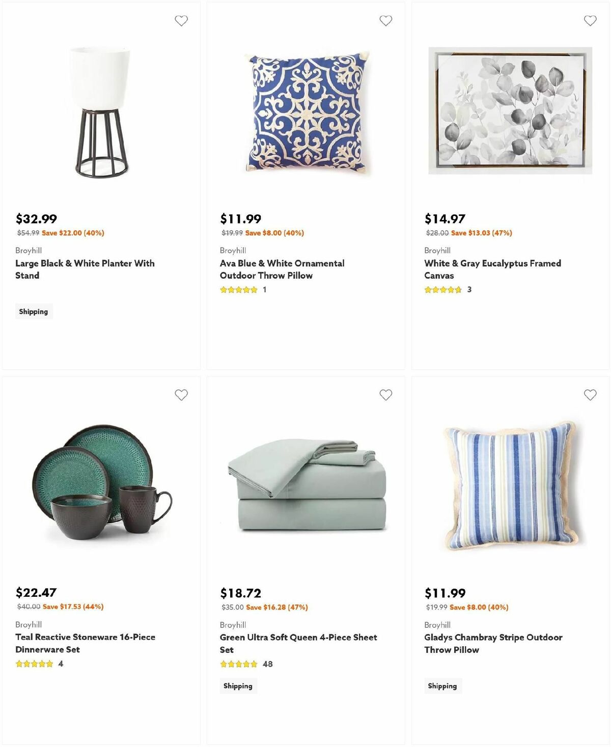
Task: Click the Shipping badge under the planter
Action: tap(34, 311)
